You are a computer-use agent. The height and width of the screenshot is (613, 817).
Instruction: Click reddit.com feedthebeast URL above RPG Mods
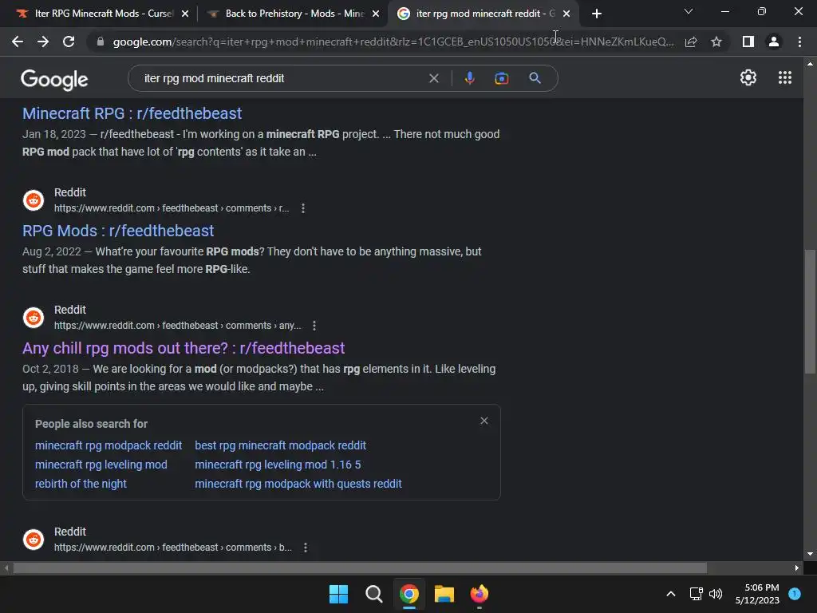click(172, 208)
